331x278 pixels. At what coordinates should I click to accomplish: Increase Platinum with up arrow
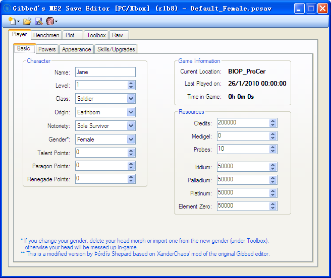click(x=273, y=191)
